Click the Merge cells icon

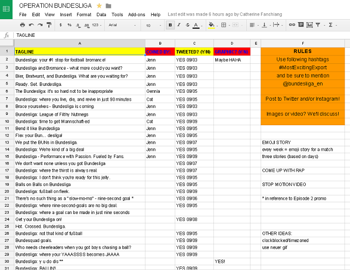point(235,25)
